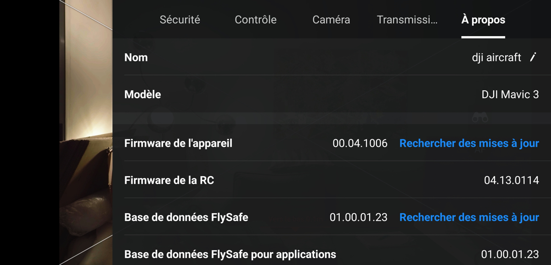The image size is (551, 265).
Task: Tap the Base de données FlySafe label
Action: pyautogui.click(x=186, y=217)
